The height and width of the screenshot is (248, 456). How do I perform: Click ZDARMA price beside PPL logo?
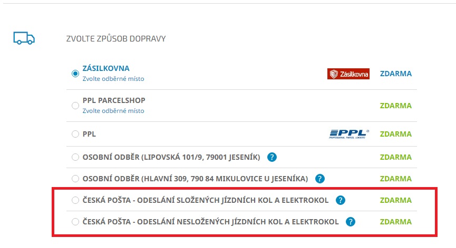coord(396,134)
